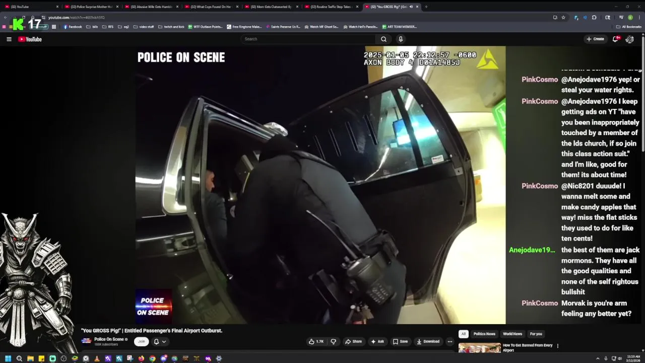Select the Politics News chip
645x363 pixels.
tap(484, 334)
